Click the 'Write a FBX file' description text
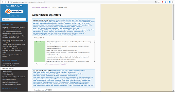 point(39,38)
